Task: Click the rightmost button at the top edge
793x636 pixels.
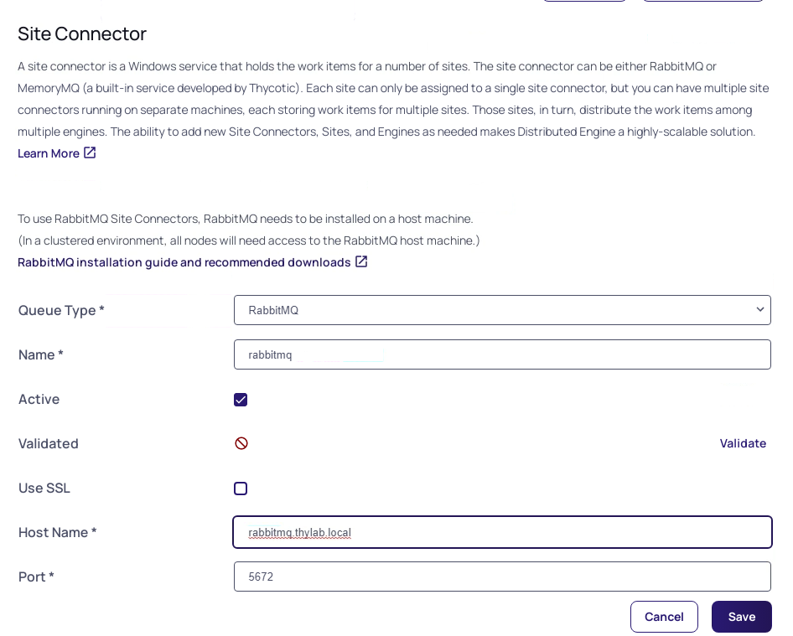Action: pos(702,2)
